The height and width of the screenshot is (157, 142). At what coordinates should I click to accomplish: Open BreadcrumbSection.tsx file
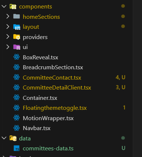point(53,67)
